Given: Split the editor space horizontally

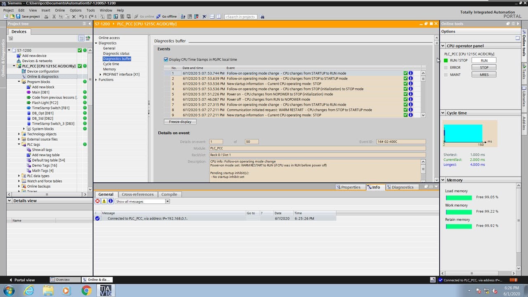Looking at the screenshot, I should (212, 16).
